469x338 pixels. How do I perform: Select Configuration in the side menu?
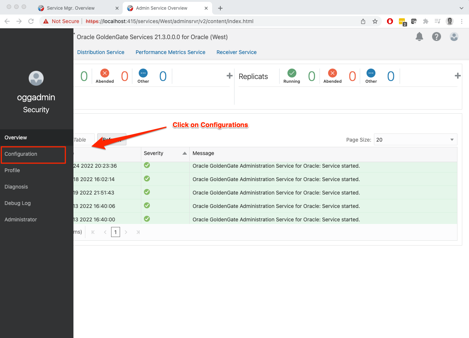21,154
